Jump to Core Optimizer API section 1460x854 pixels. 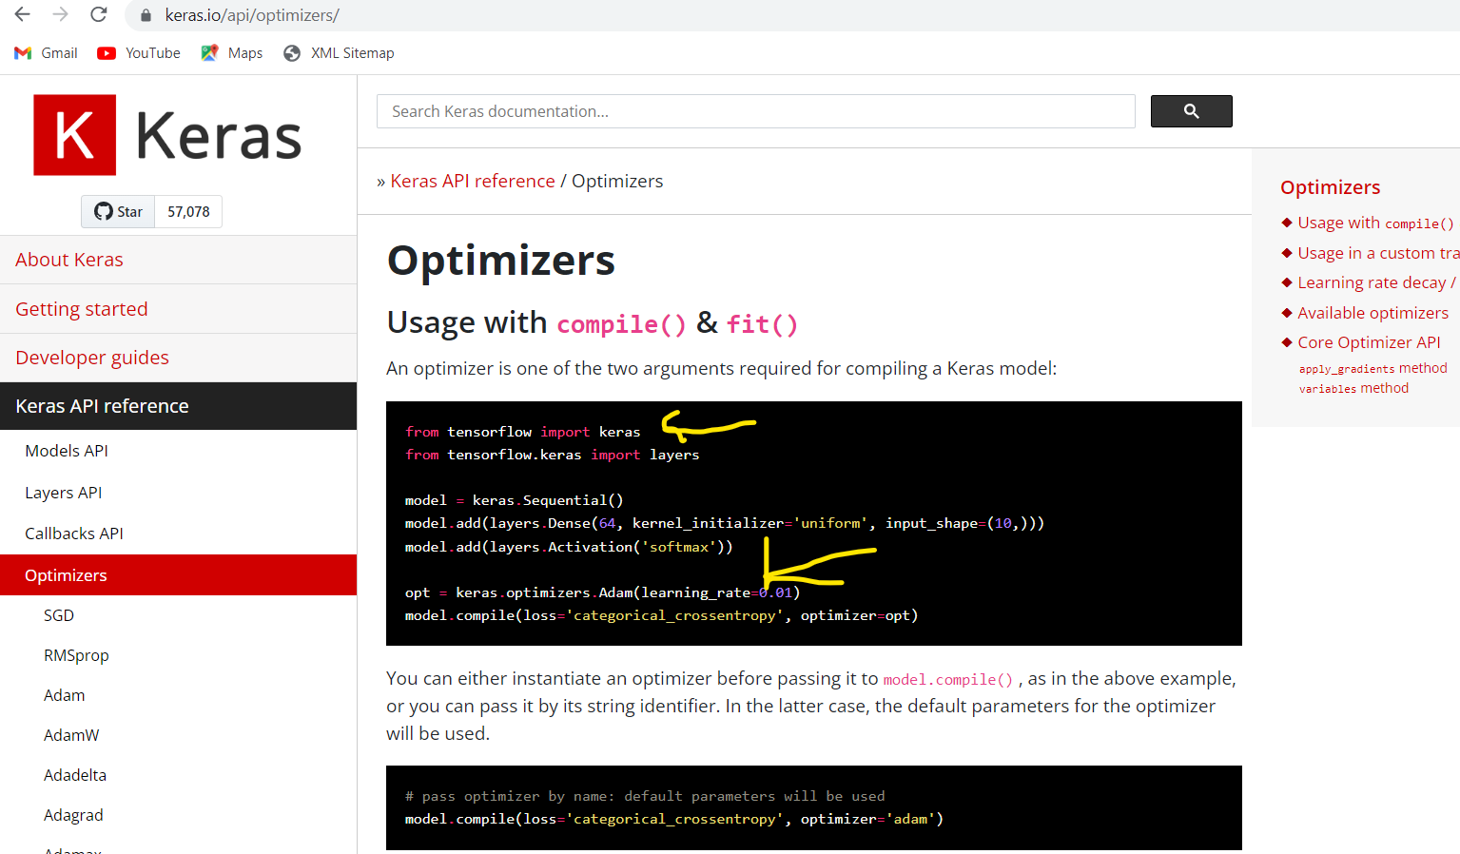coord(1369,342)
